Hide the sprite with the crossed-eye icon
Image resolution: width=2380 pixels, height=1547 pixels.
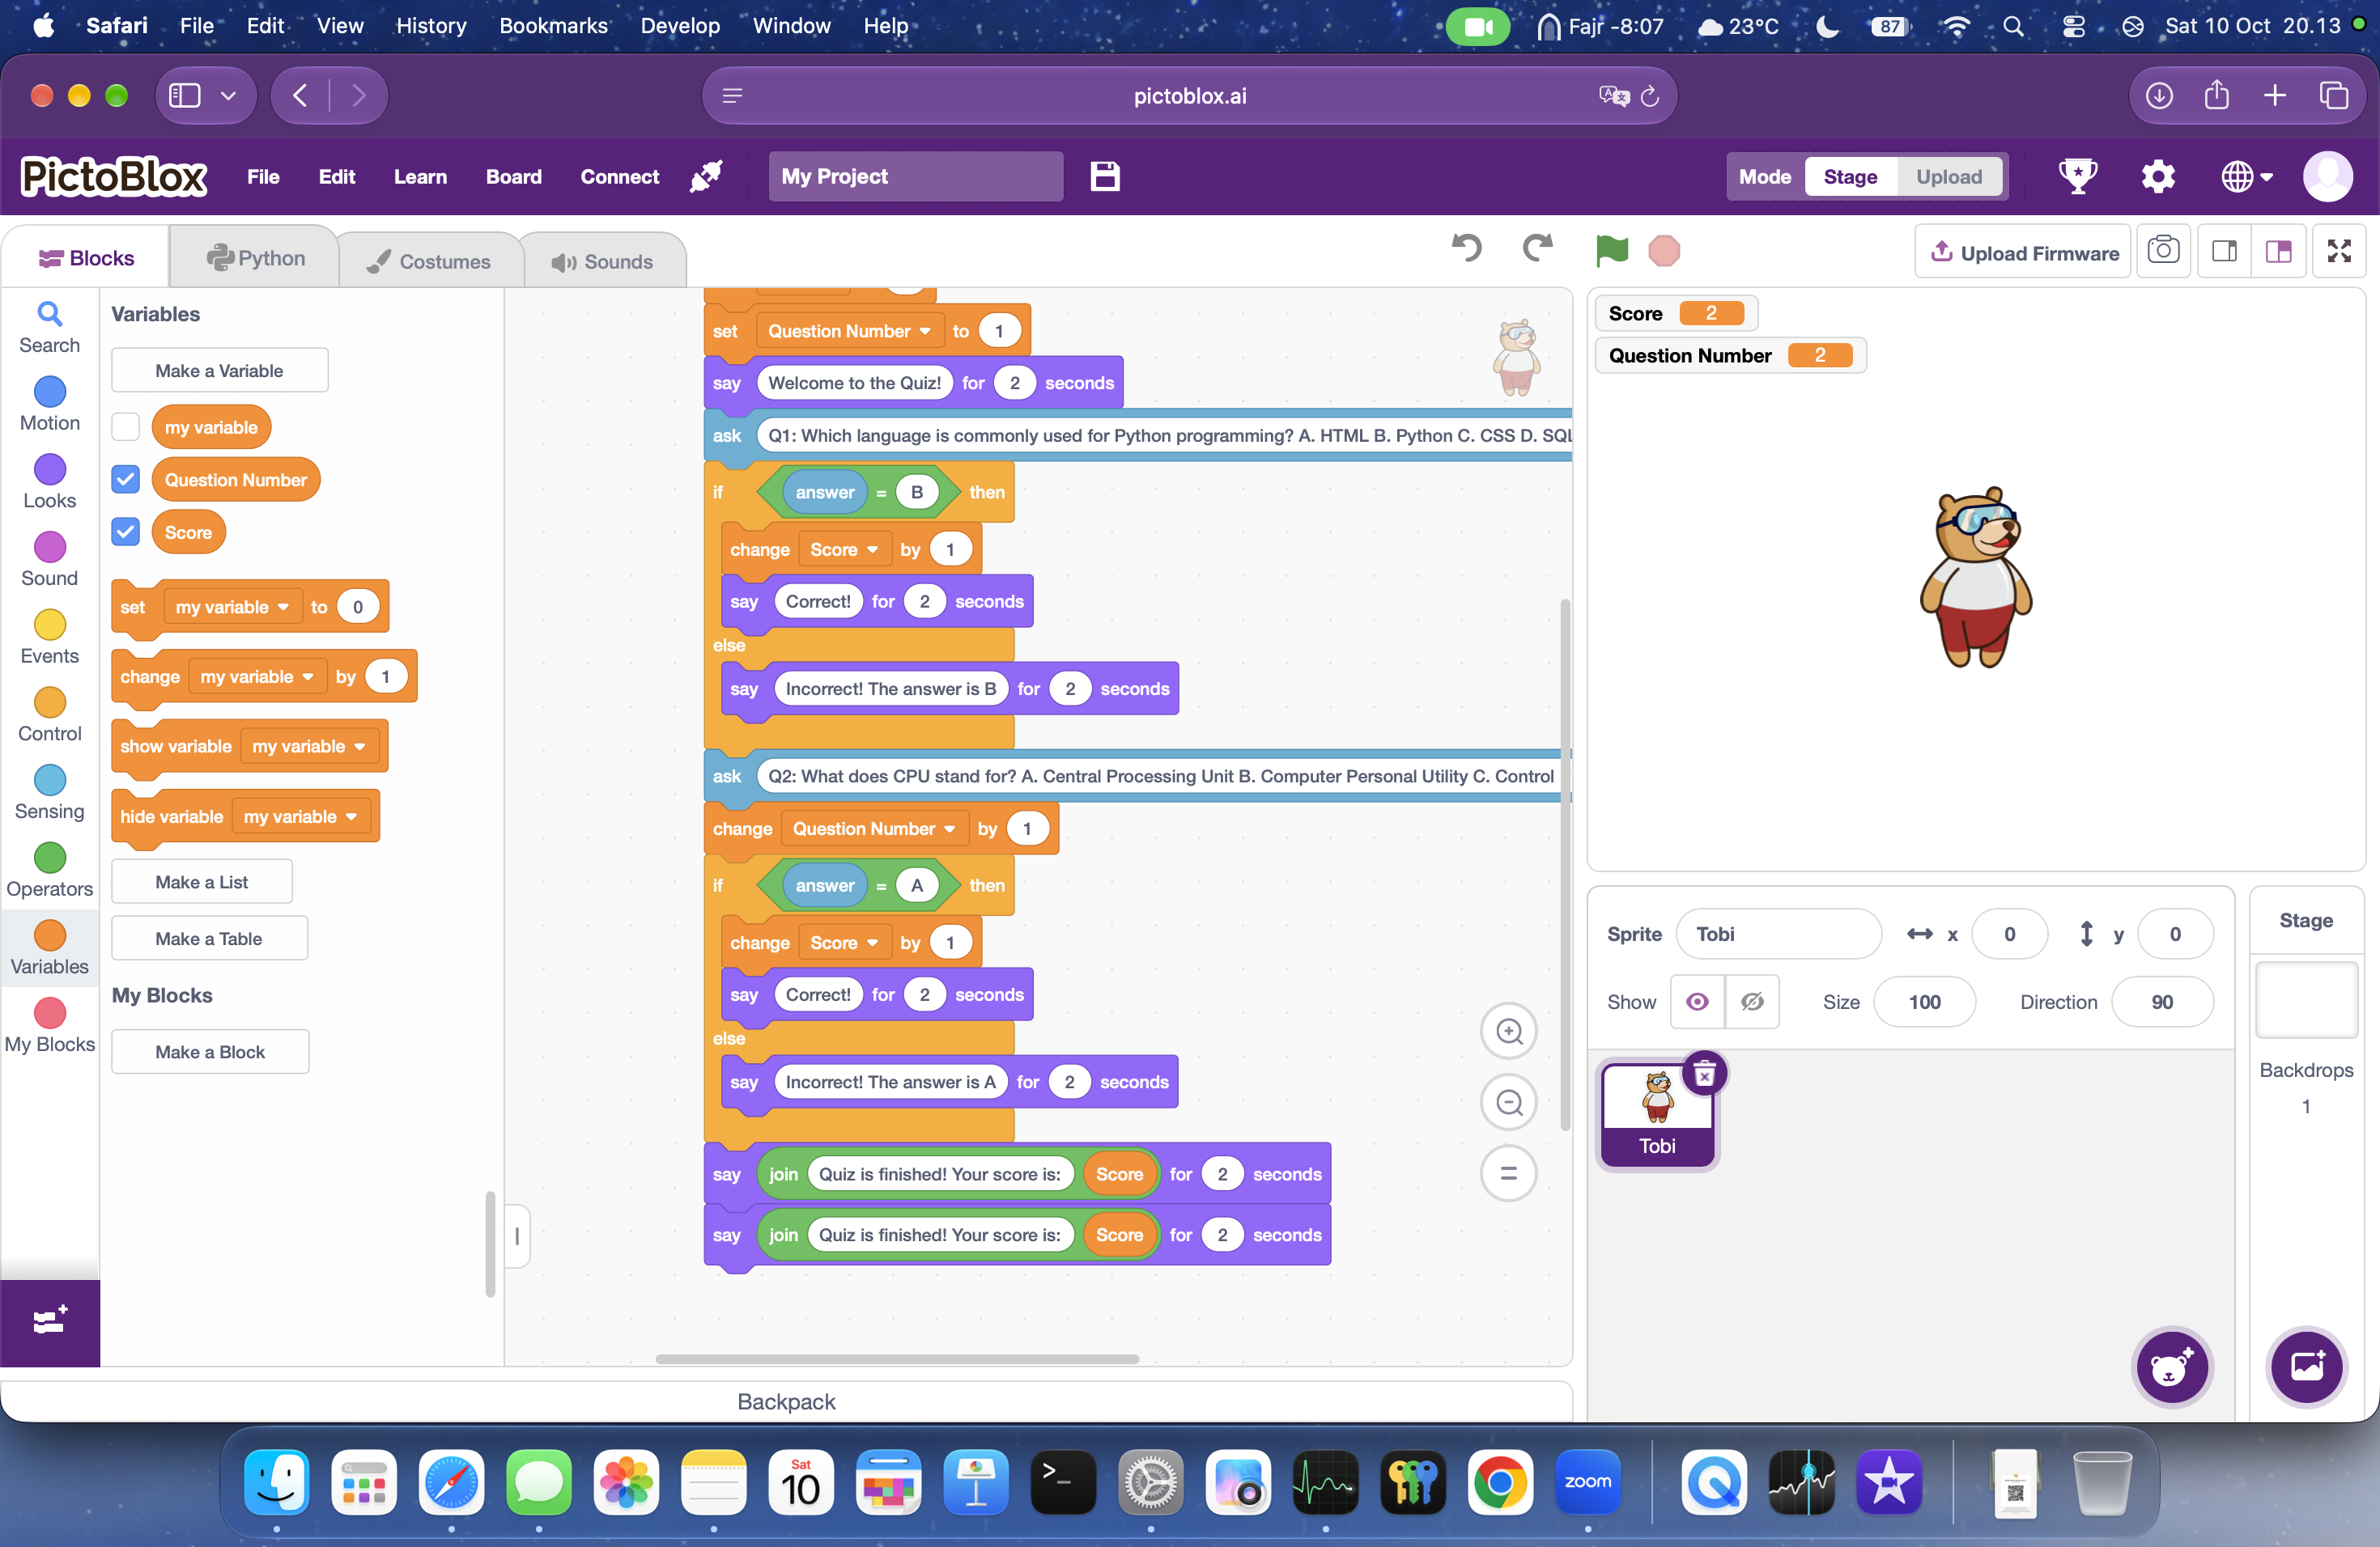coord(1752,1002)
